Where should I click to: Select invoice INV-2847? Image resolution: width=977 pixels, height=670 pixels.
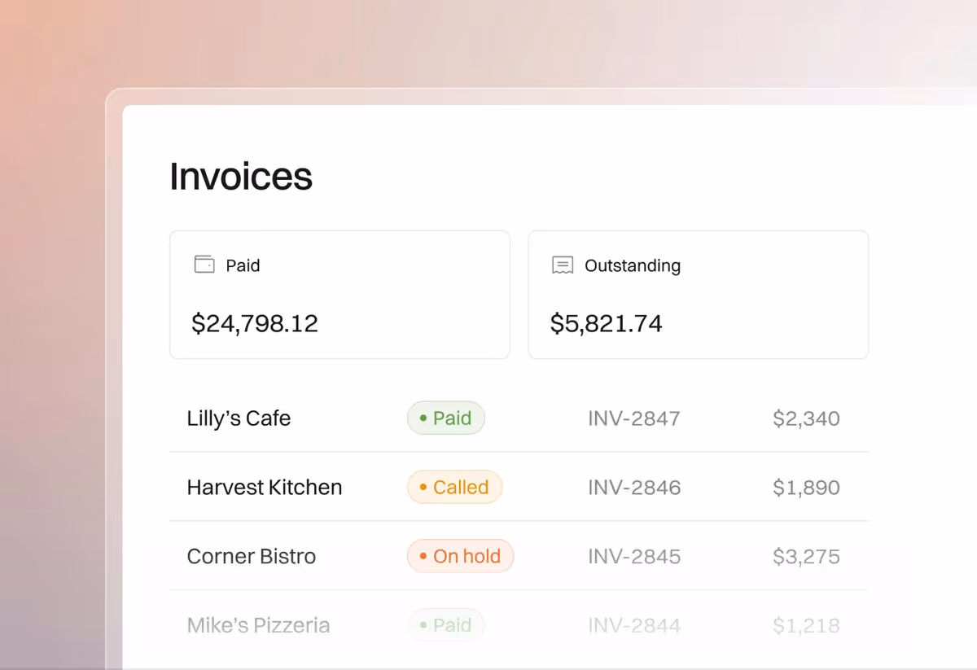pos(634,418)
